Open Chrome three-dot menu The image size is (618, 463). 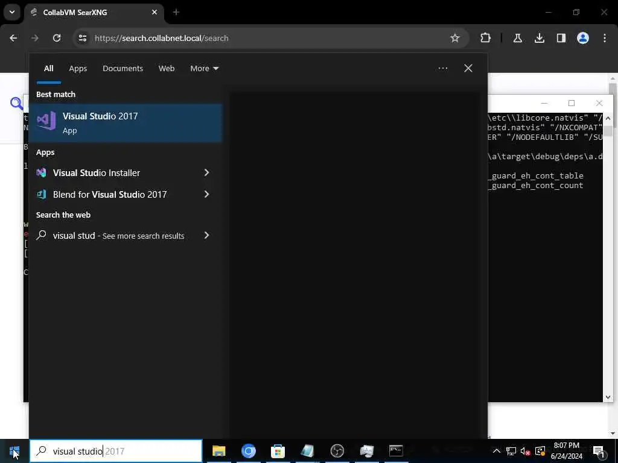coord(605,38)
